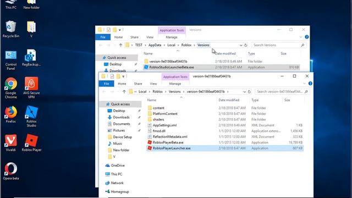352x198 pixels.
Task: Click Back arrow in front explorer window
Action: (104, 92)
